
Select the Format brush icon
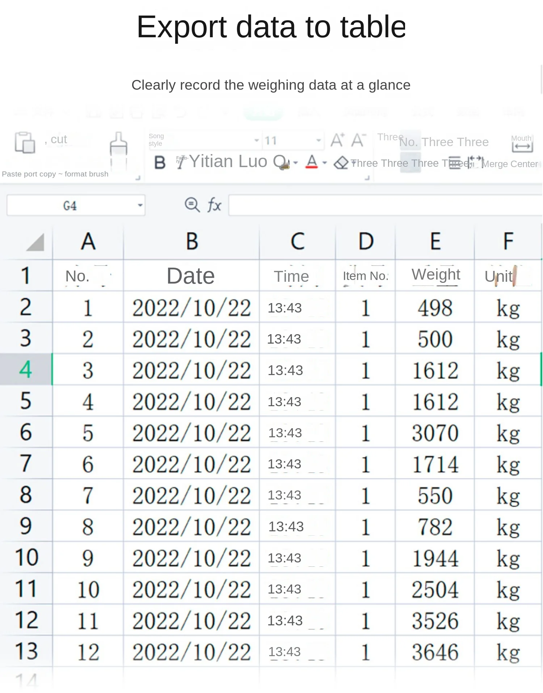pos(119,148)
